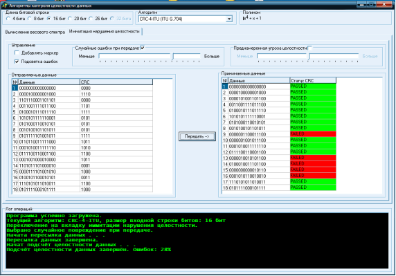Click FAILED status in received row 9

pyautogui.click(x=313, y=134)
